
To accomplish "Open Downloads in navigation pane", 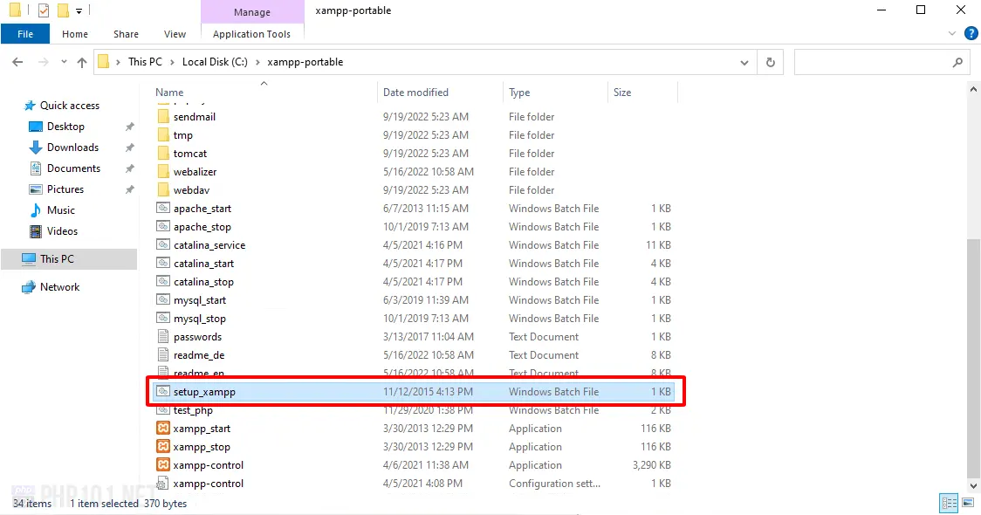I will point(72,147).
